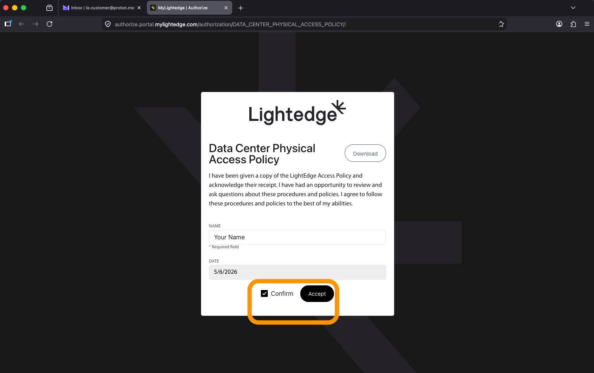Download the Data Center Access Policy
This screenshot has width=594, height=373.
click(365, 153)
